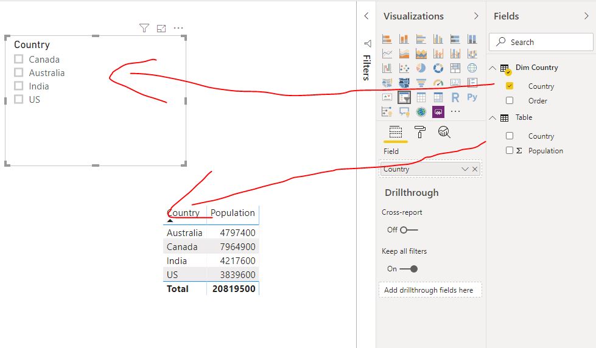Select the Treemap visualization
Screen dimensions: 596x348
point(455,68)
